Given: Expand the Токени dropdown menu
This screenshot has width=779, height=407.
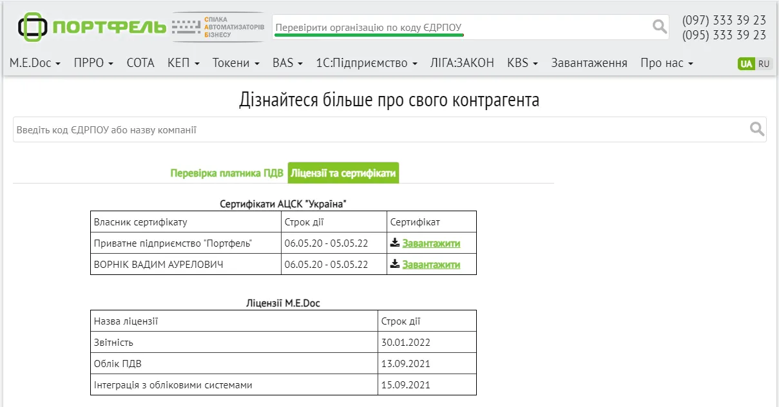Looking at the screenshot, I should click(236, 63).
